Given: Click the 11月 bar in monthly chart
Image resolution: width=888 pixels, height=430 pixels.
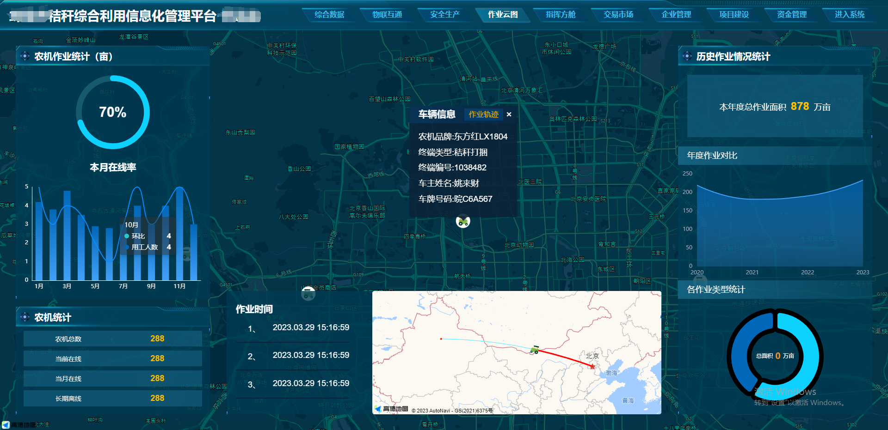Looking at the screenshot, I should coord(179,234).
